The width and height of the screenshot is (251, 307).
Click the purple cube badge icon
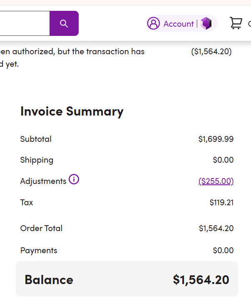206,23
